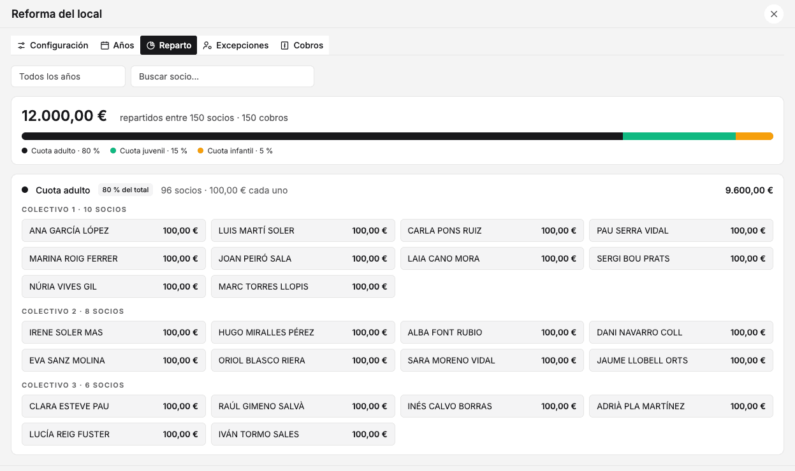Click the Colectivo 1 · 10 socios heading
795x471 pixels.
74,209
